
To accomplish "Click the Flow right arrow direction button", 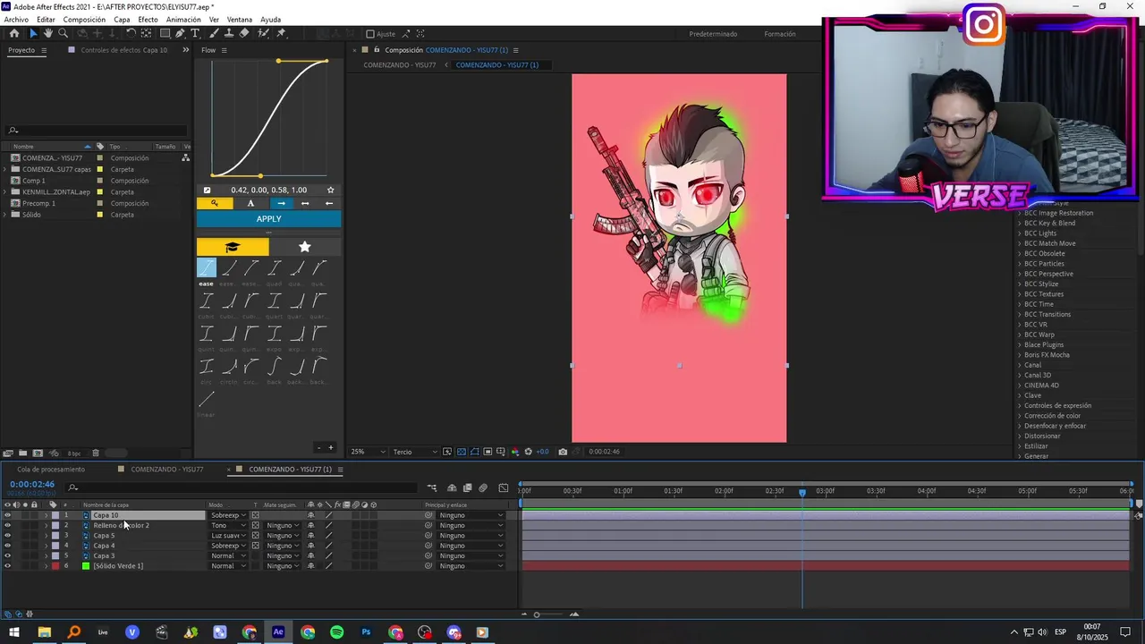I will (282, 203).
